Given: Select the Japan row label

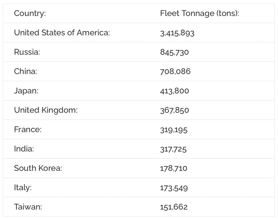Looking at the screenshot, I should pyautogui.click(x=26, y=91).
